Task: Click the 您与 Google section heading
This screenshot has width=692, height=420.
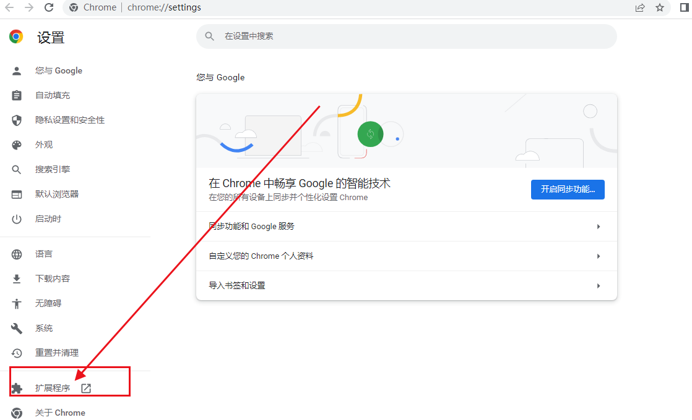Action: pos(221,77)
